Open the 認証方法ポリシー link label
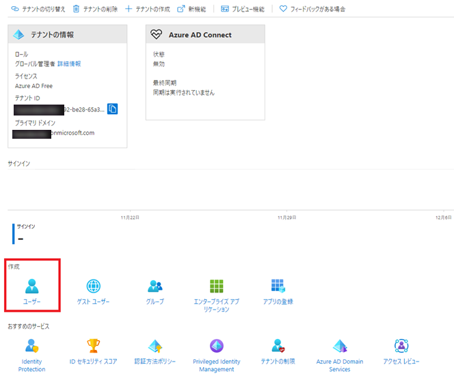The width and height of the screenshot is (454, 380). point(155,361)
